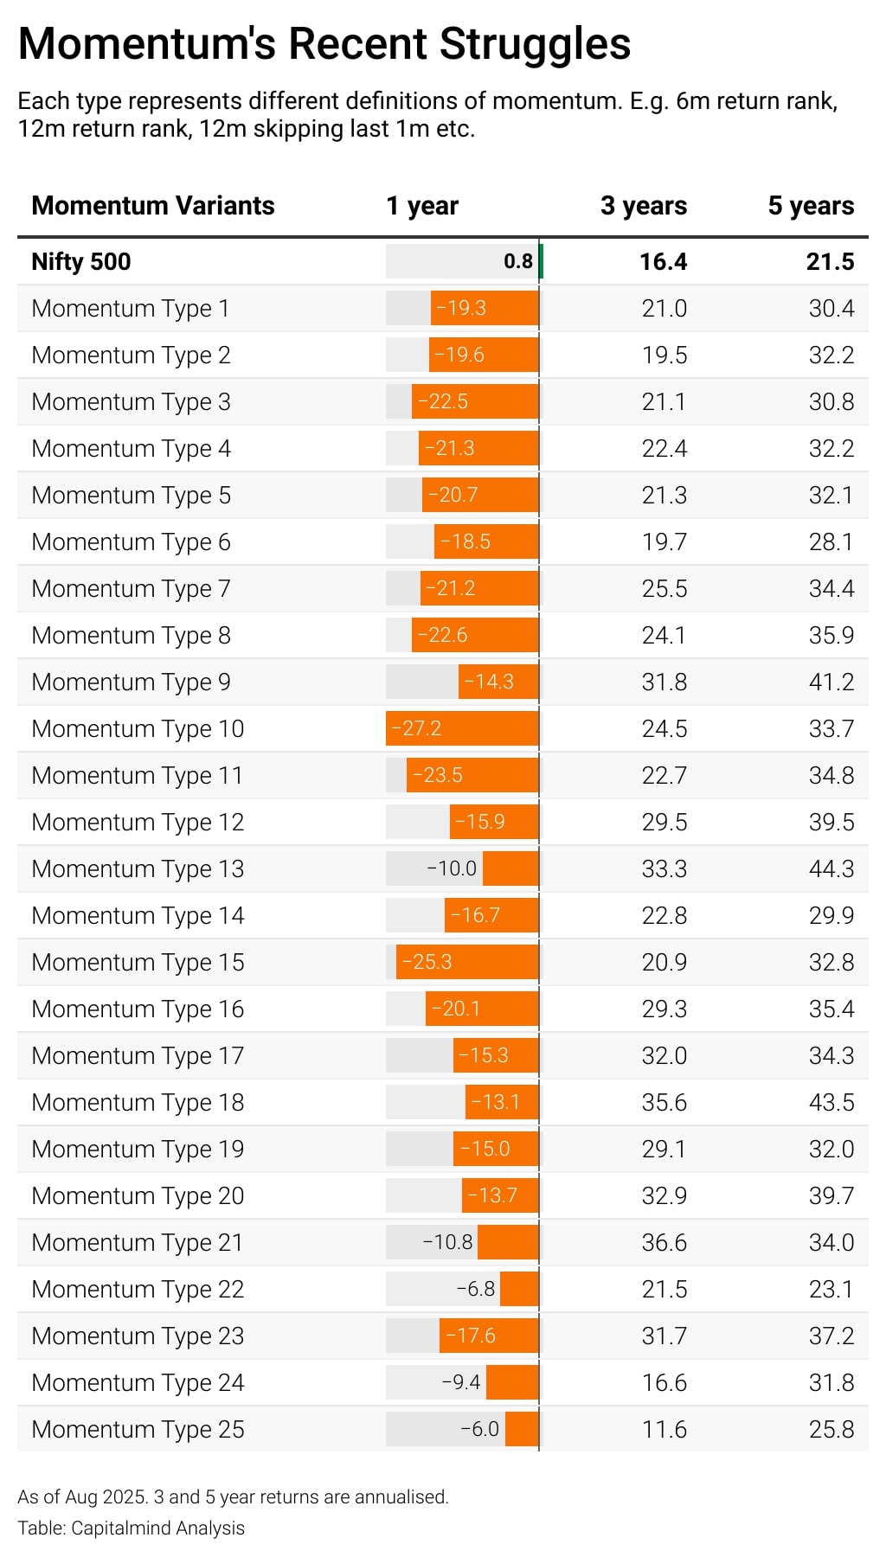Click the −27.2 orange bar for Type 10
This screenshot has height=1557, width=886.
coord(462,728)
